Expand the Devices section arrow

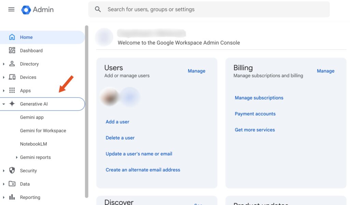[3, 77]
